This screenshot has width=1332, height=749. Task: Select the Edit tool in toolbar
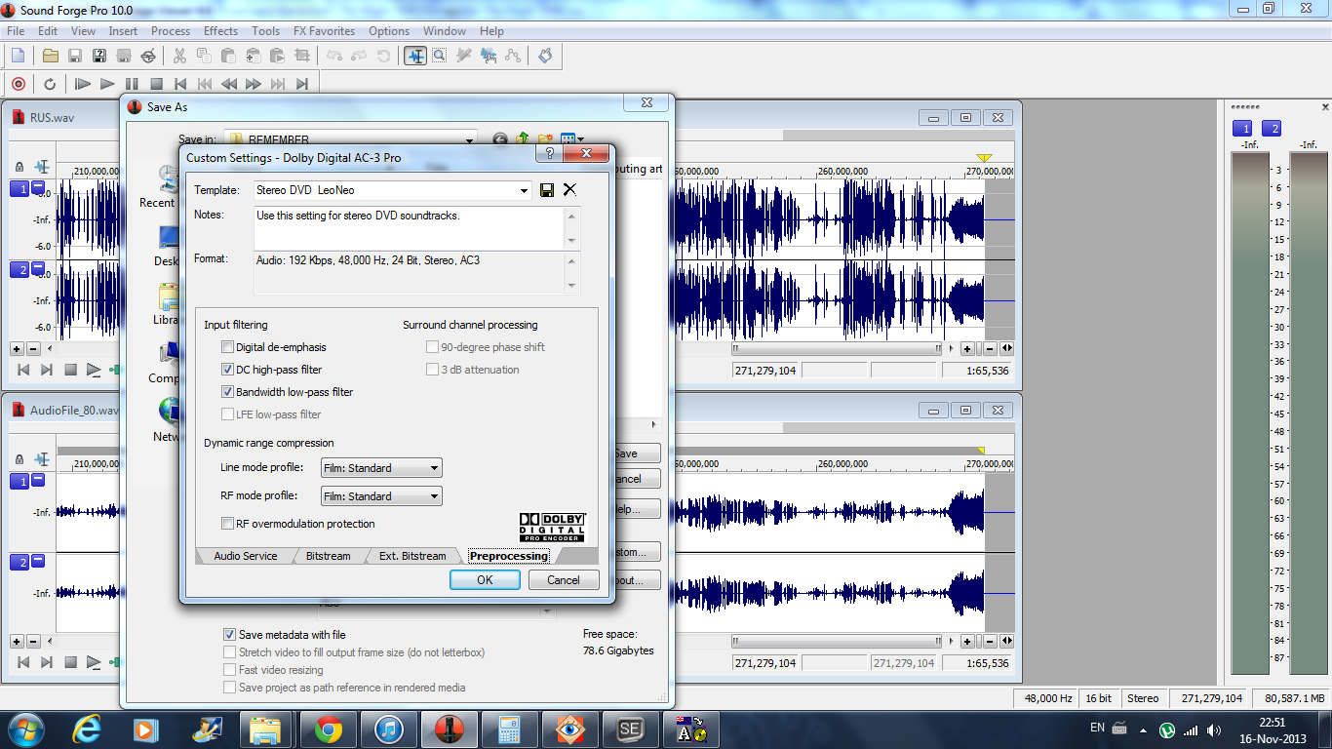pyautogui.click(x=415, y=56)
